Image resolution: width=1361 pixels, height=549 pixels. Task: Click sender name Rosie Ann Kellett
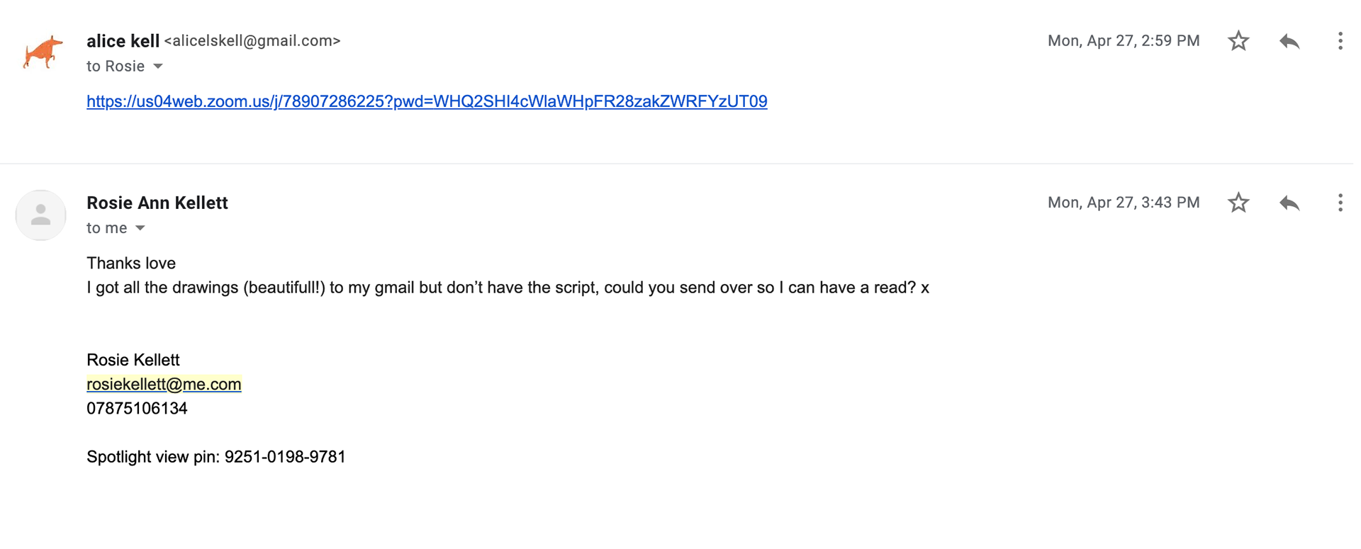pyautogui.click(x=157, y=203)
